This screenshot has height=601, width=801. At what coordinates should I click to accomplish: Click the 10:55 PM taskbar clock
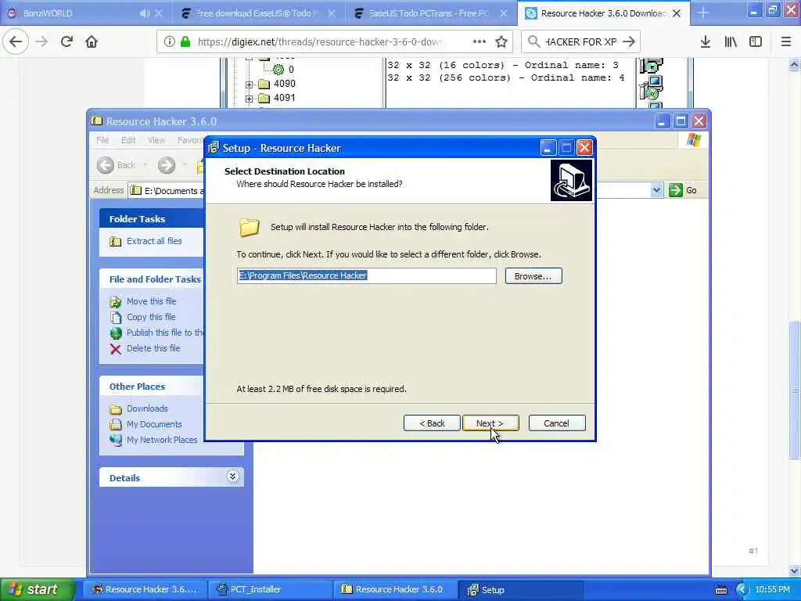coord(772,589)
